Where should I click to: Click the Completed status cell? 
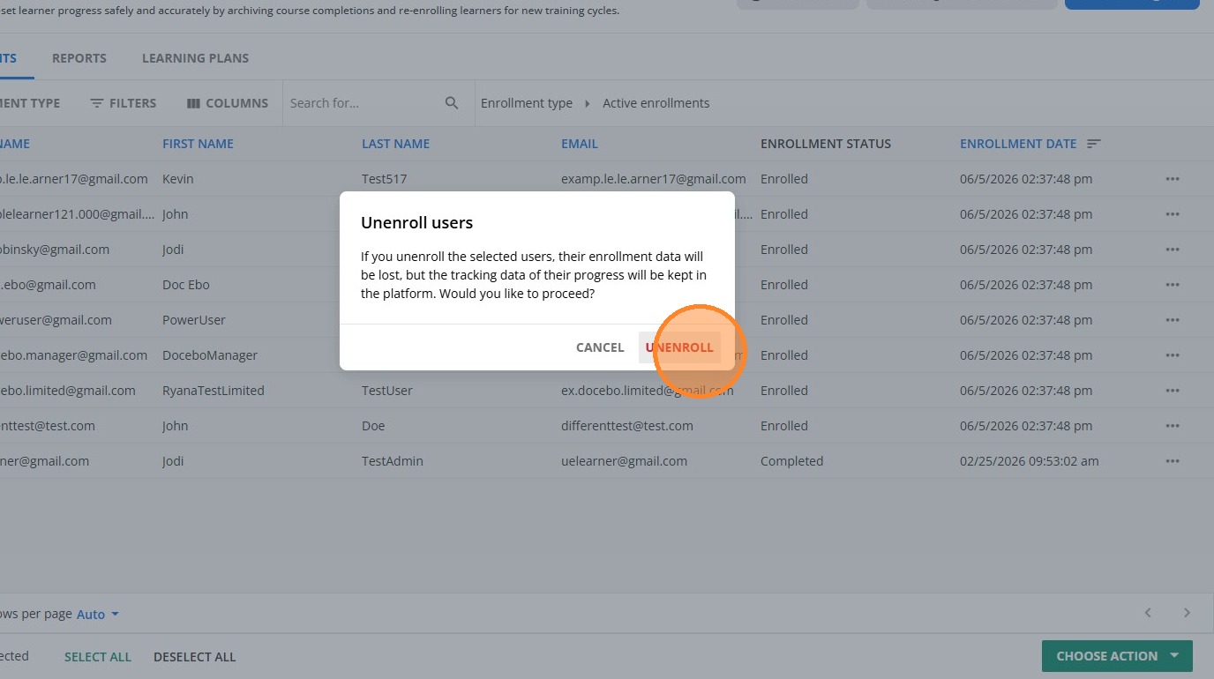[791, 461]
